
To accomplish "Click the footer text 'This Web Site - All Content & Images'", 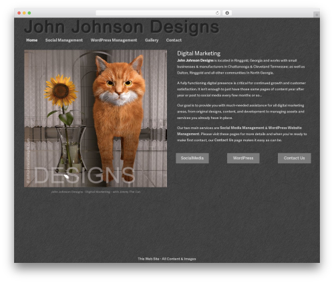I will 167,259.
